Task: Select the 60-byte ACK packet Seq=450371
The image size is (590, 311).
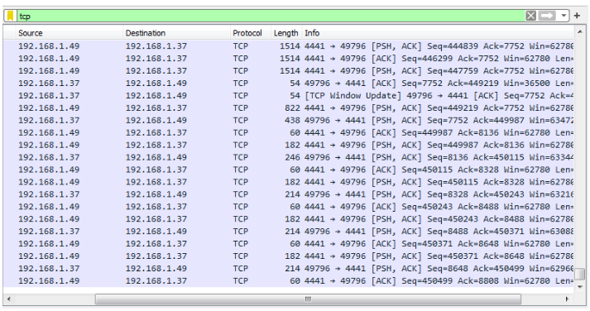Action: point(289,244)
